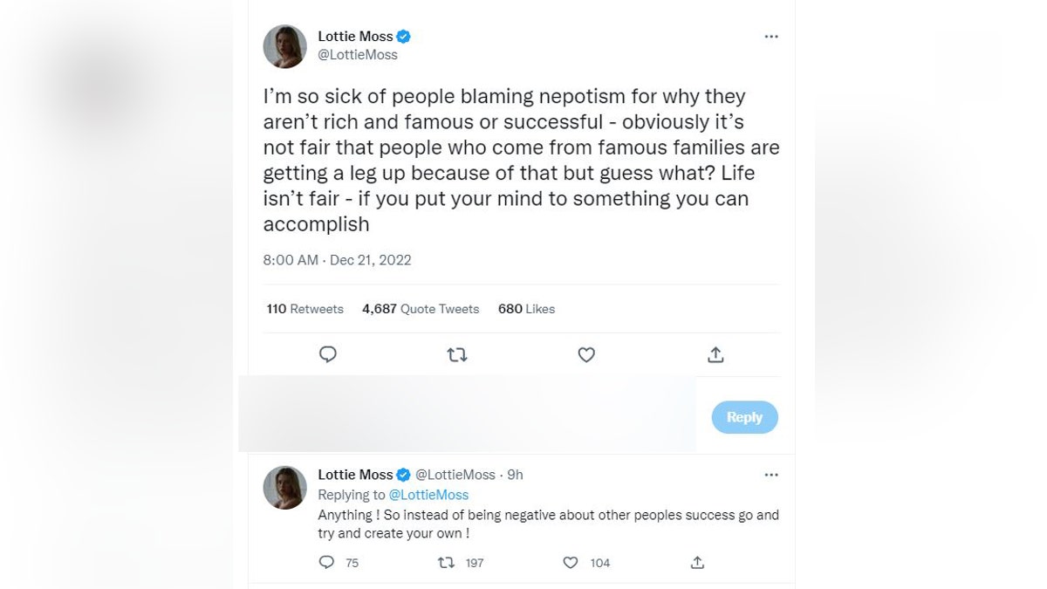Click the retweet icon under main tweet
This screenshot has height=589, width=1047.
[x=457, y=354]
